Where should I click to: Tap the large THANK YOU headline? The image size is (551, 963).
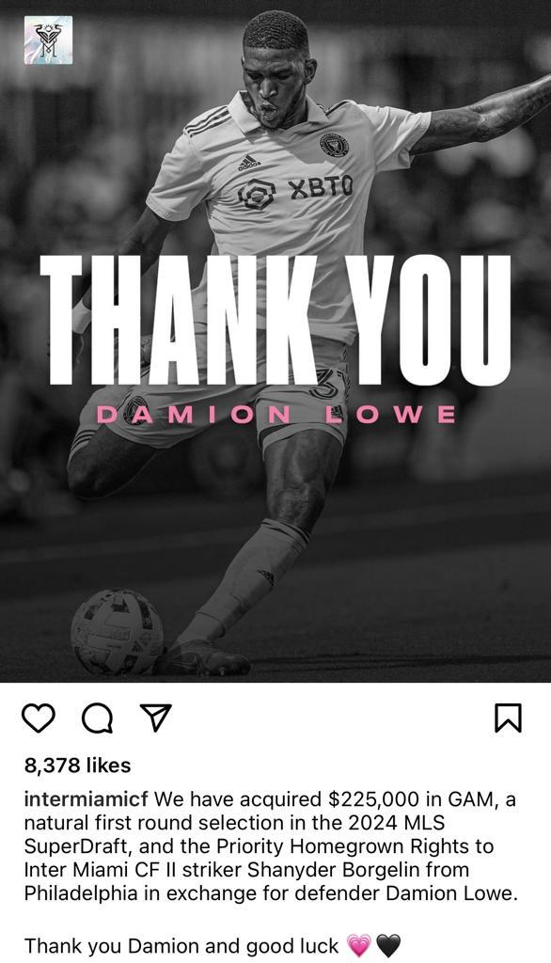tap(275, 320)
